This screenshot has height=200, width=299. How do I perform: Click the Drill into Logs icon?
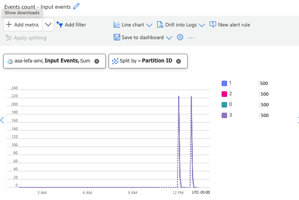point(160,25)
